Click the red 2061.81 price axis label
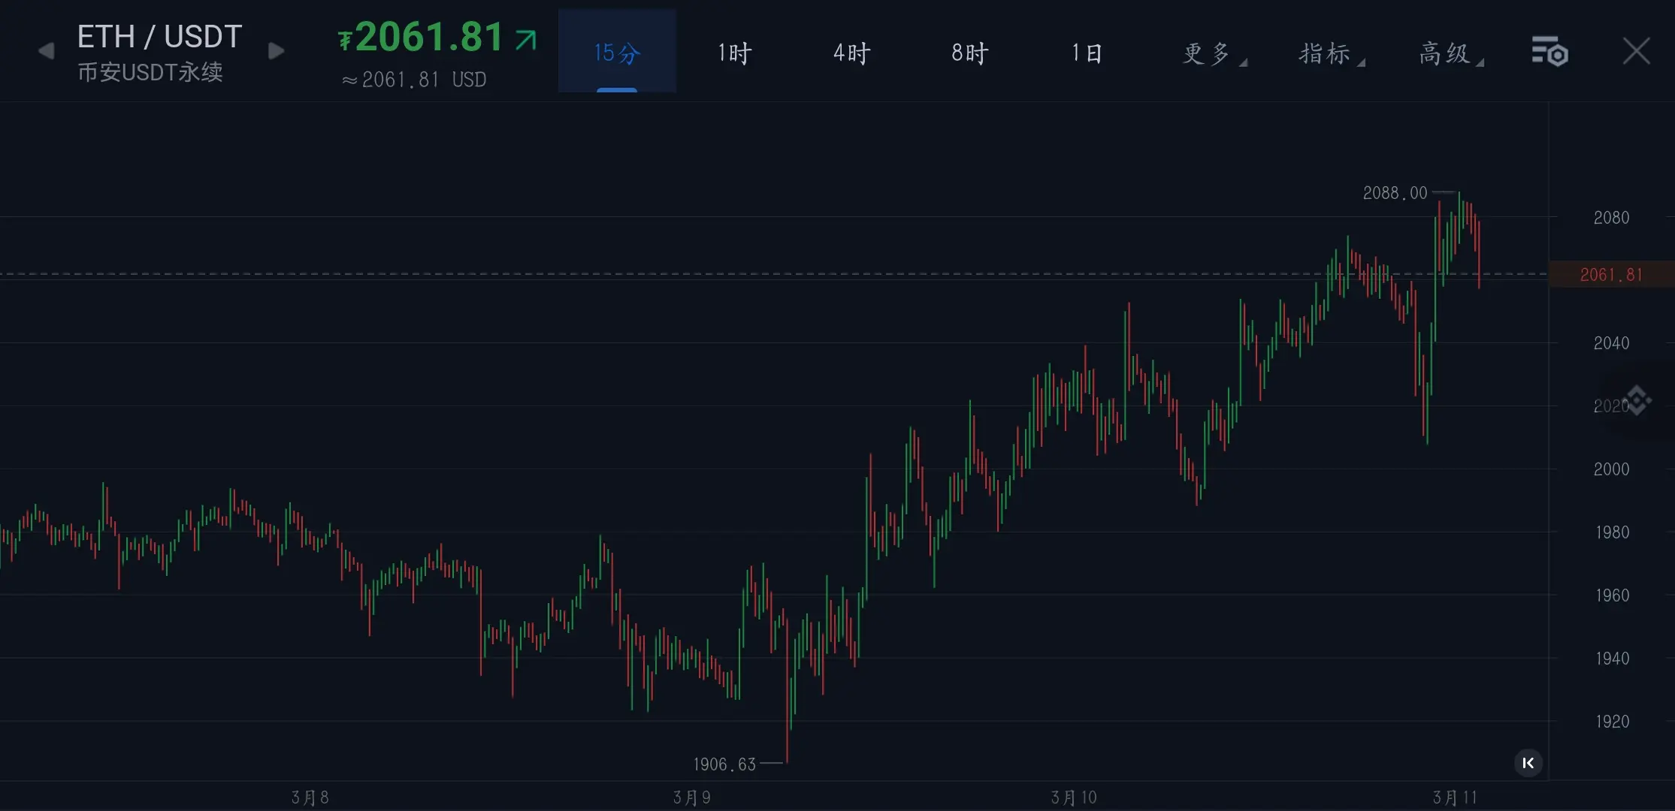 [1610, 275]
